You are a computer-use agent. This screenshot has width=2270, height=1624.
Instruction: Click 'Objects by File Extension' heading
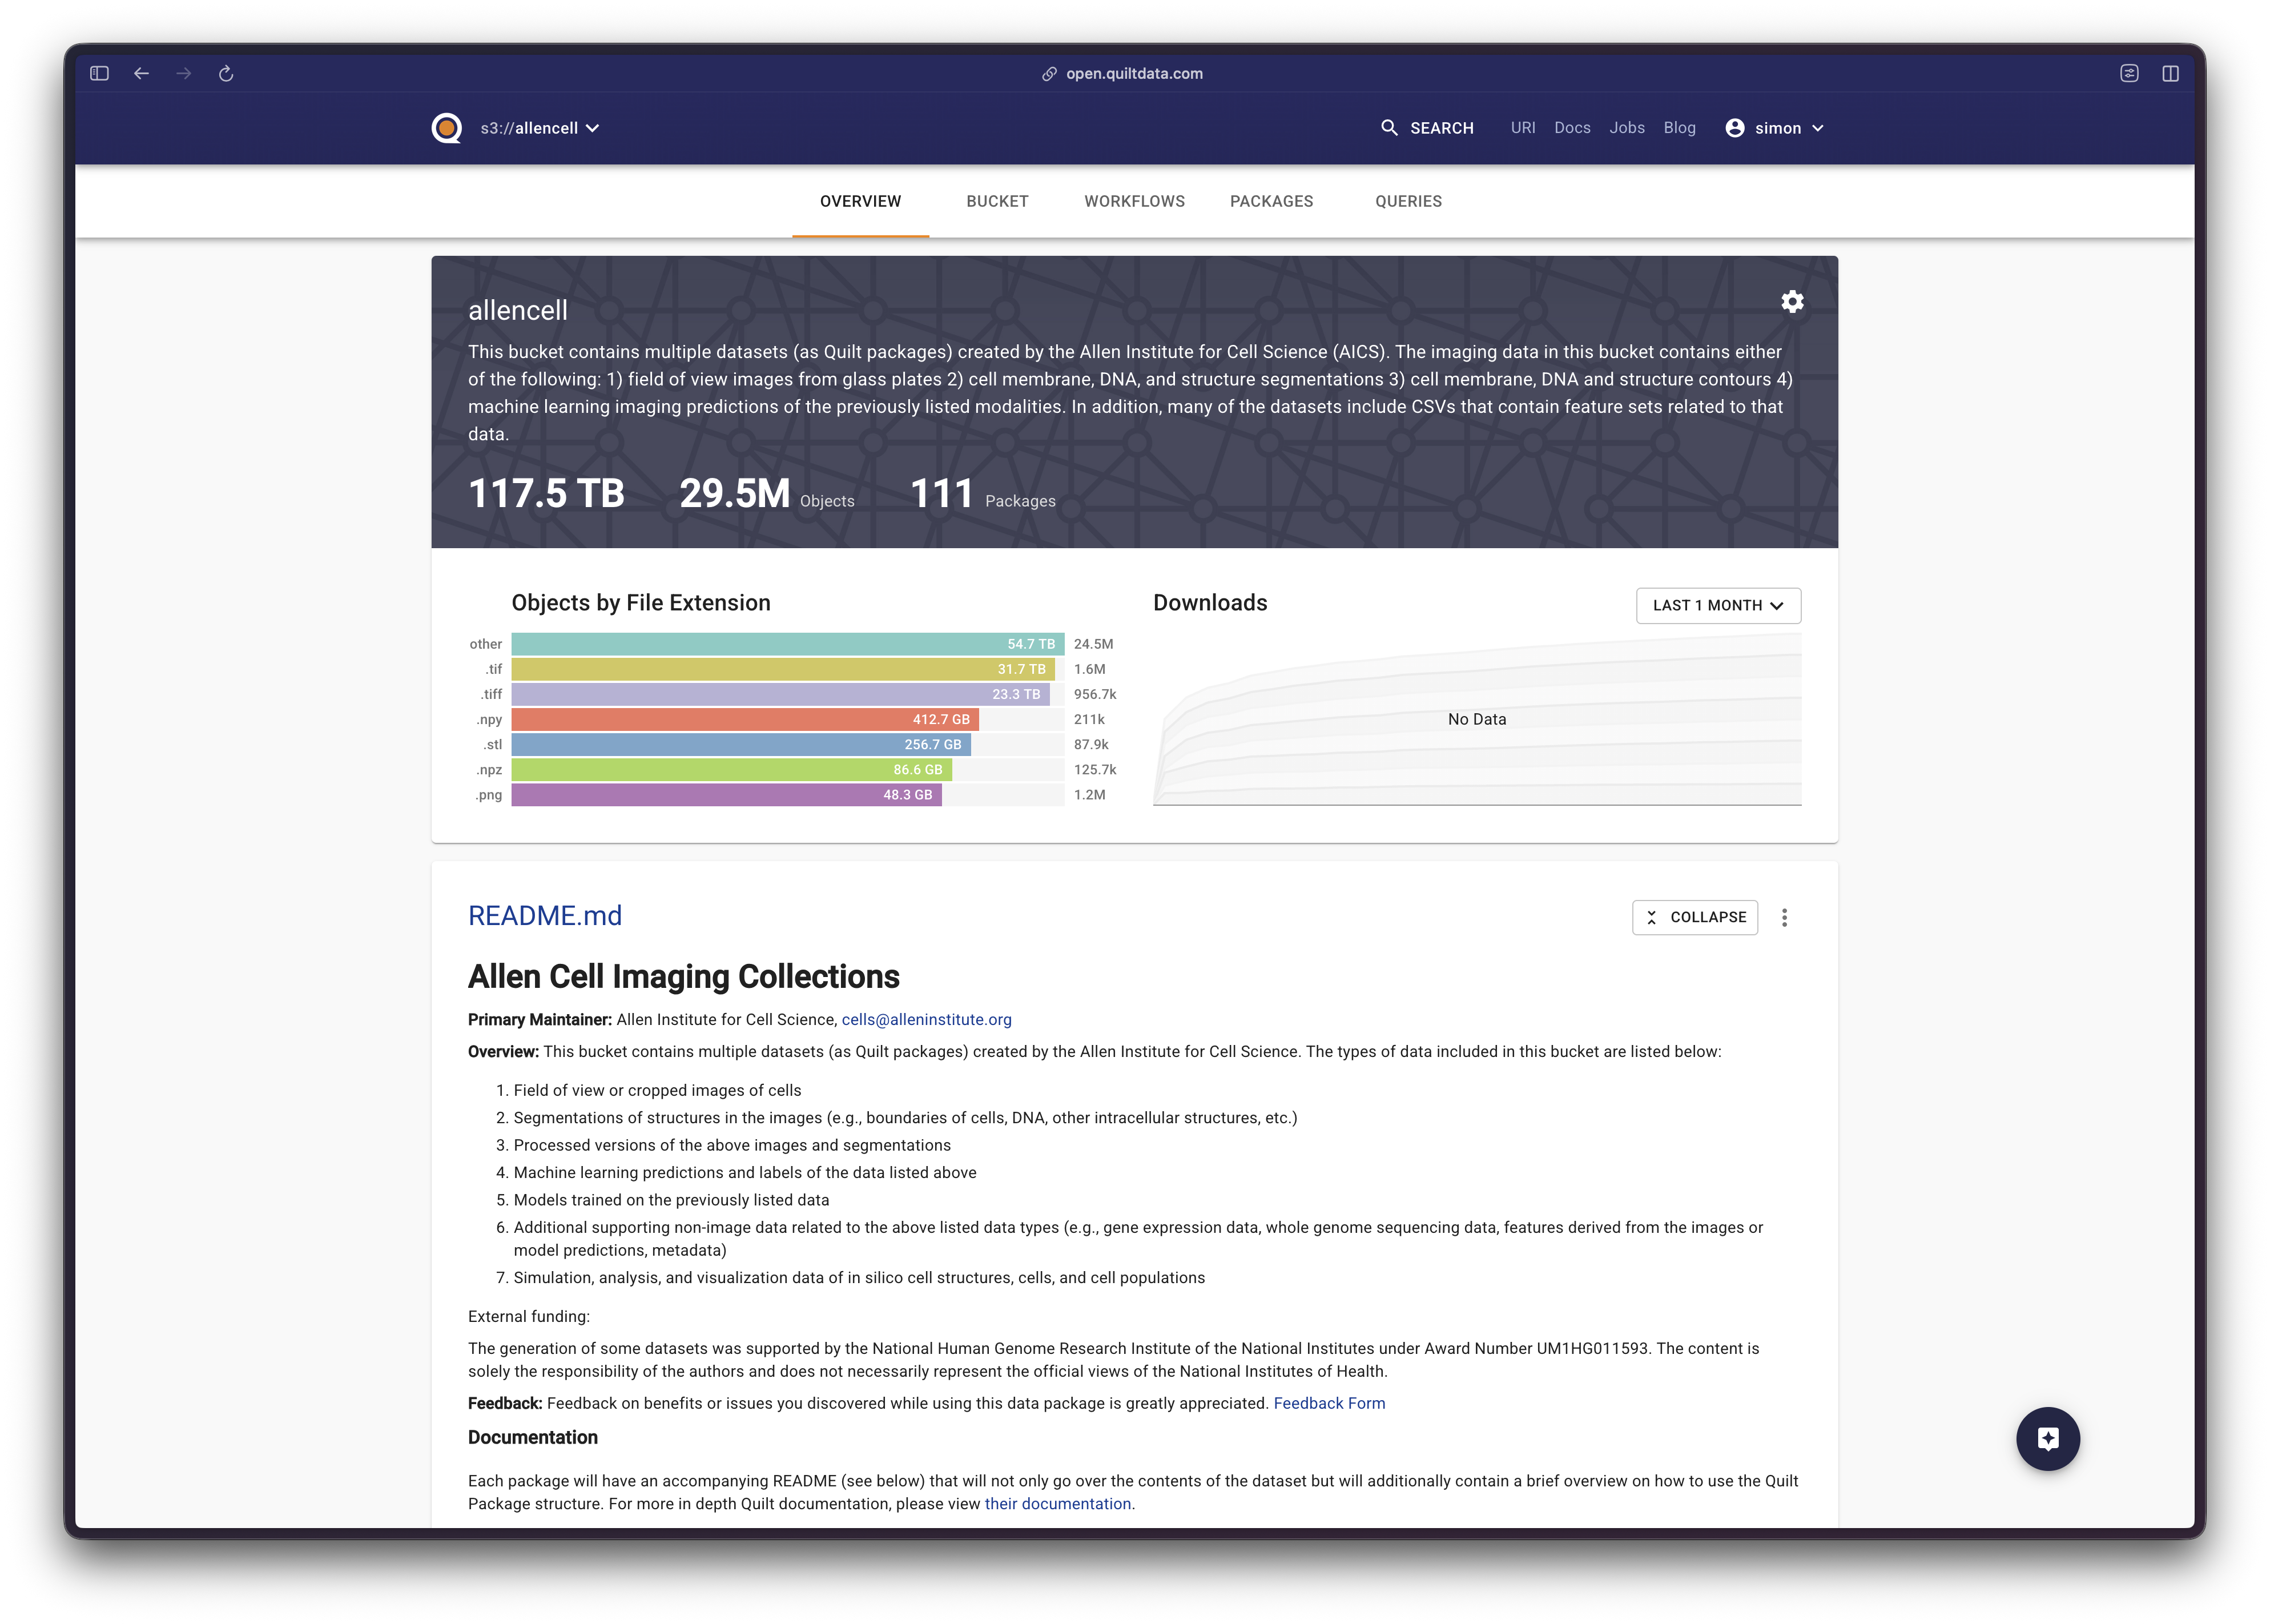641,602
